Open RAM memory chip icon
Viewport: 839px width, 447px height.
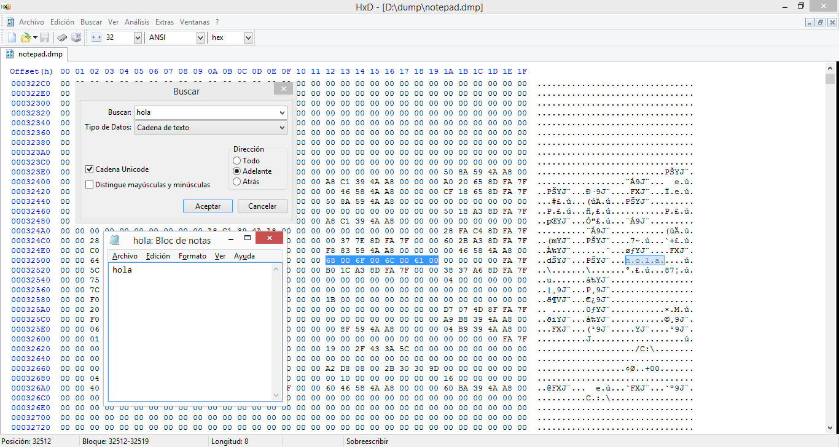62,37
